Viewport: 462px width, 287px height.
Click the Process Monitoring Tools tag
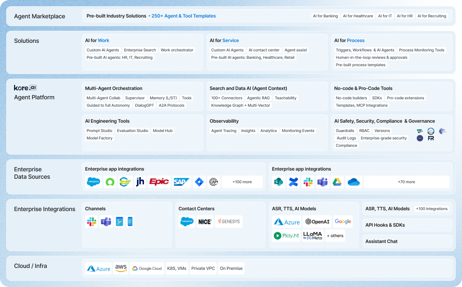coord(422,50)
